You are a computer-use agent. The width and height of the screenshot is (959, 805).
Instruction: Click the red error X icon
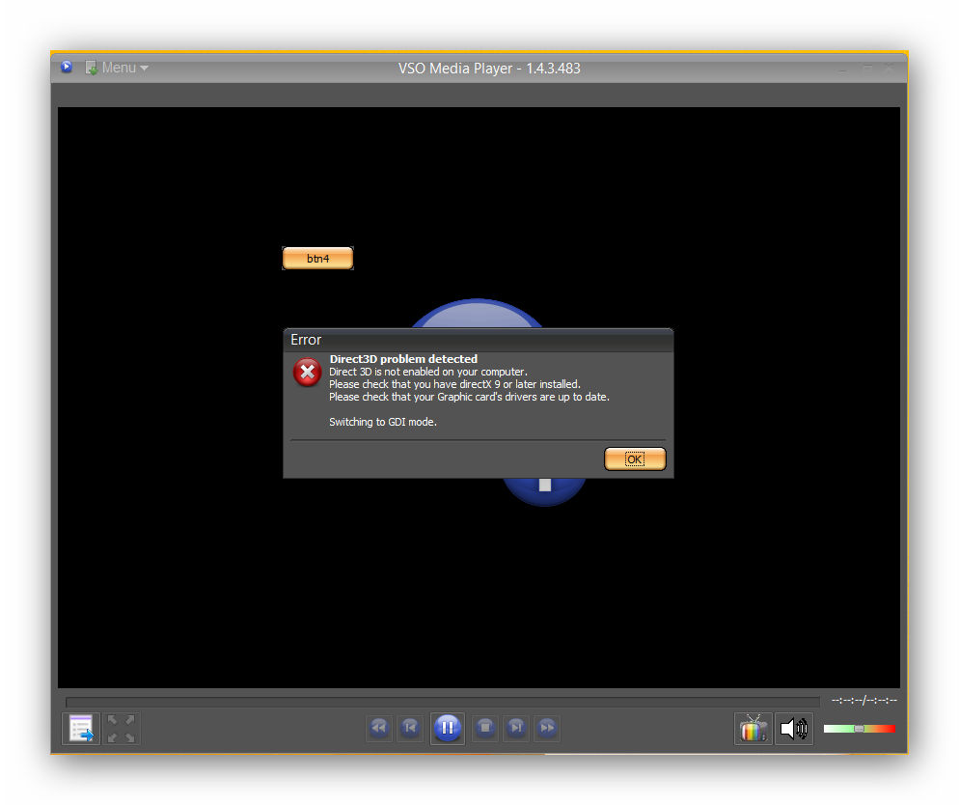307,372
